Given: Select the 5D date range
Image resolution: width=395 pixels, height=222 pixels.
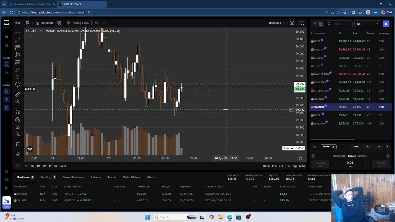Looking at the screenshot, I should (x=32, y=166).
